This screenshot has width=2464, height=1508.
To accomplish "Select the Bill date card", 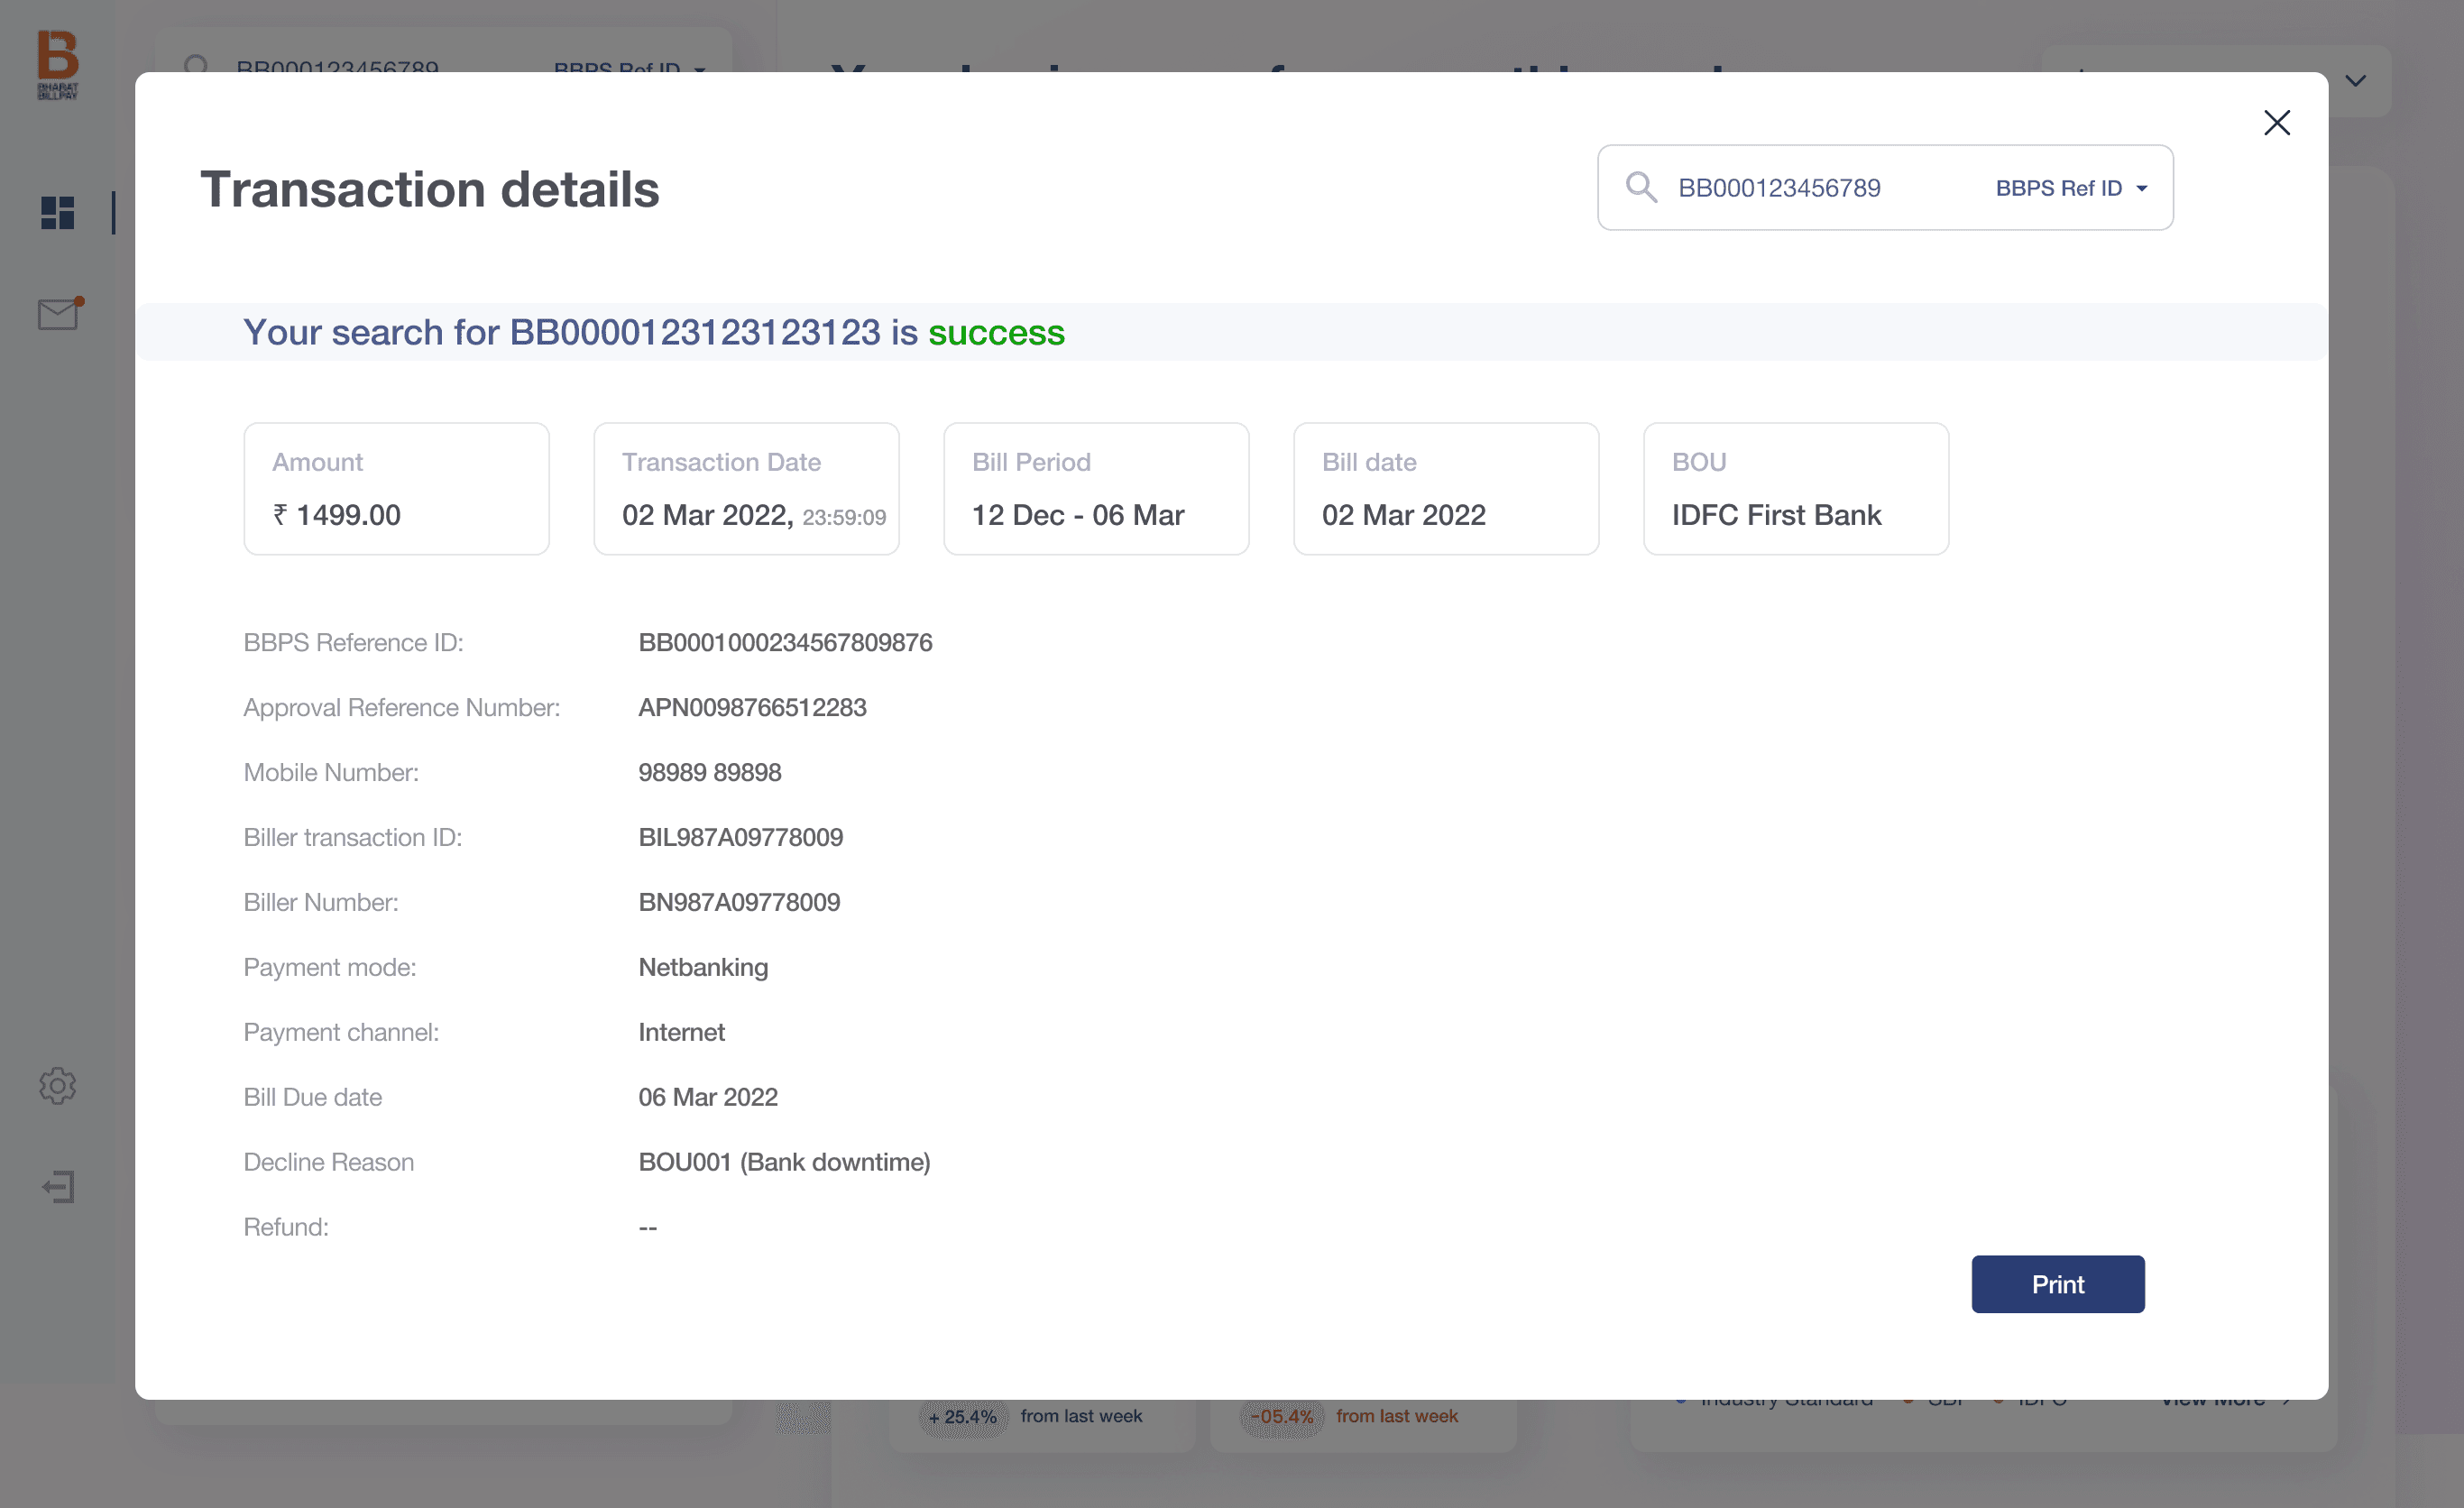I will click(1446, 489).
